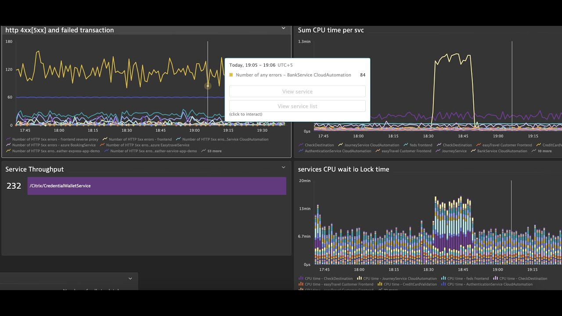The width and height of the screenshot is (562, 316).
Task: Click the 'Sum CPU time per svc' tile title
Action: coord(331,30)
